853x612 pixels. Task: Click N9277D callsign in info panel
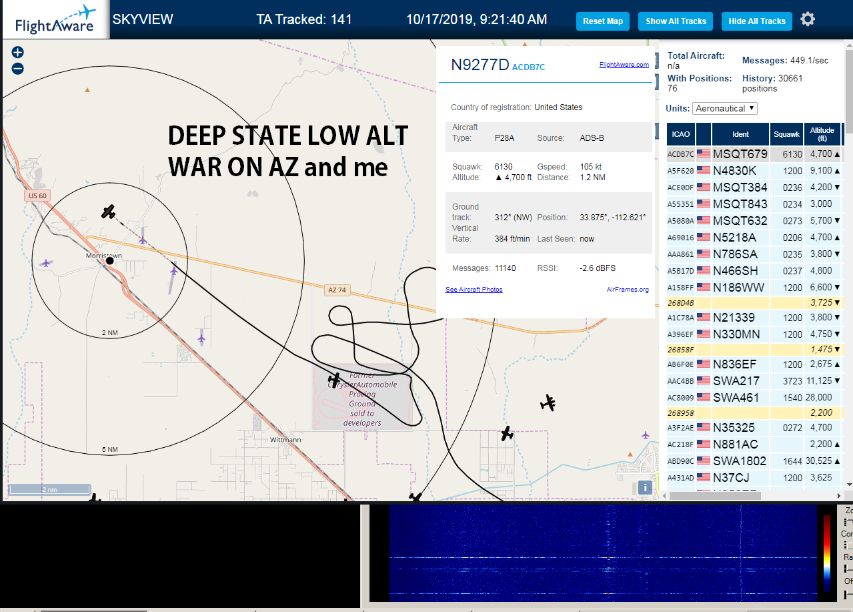(x=480, y=65)
